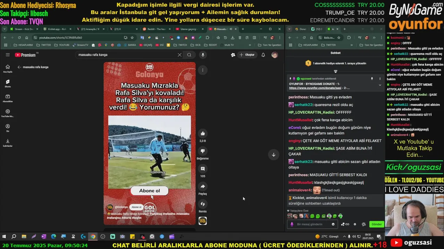This screenshot has height=249, width=444.
Task: Open Tüm Yer İşaretleri folder in YouTube window
Action: click(x=269, y=45)
